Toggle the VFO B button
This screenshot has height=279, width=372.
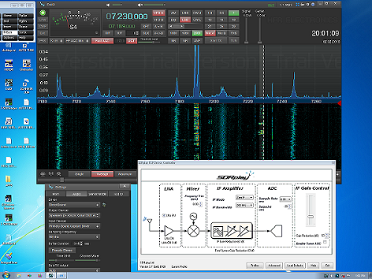(158, 19)
